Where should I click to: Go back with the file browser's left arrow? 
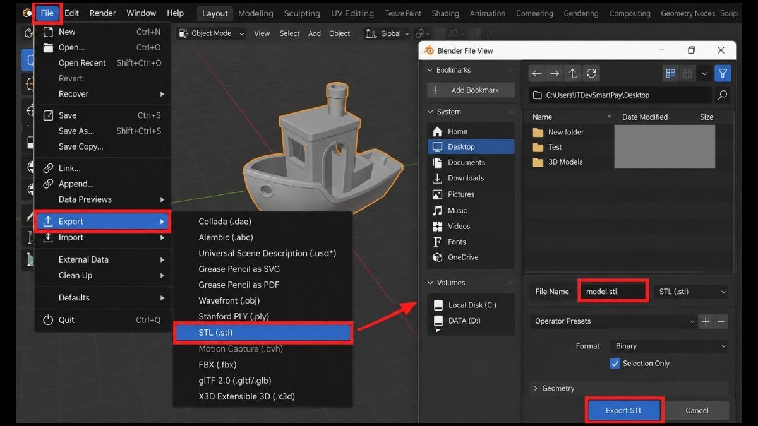tap(537, 73)
